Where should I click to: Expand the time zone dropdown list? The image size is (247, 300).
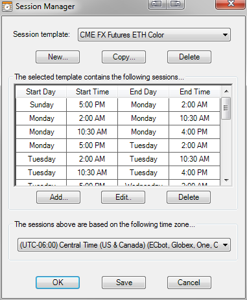pos(124,244)
